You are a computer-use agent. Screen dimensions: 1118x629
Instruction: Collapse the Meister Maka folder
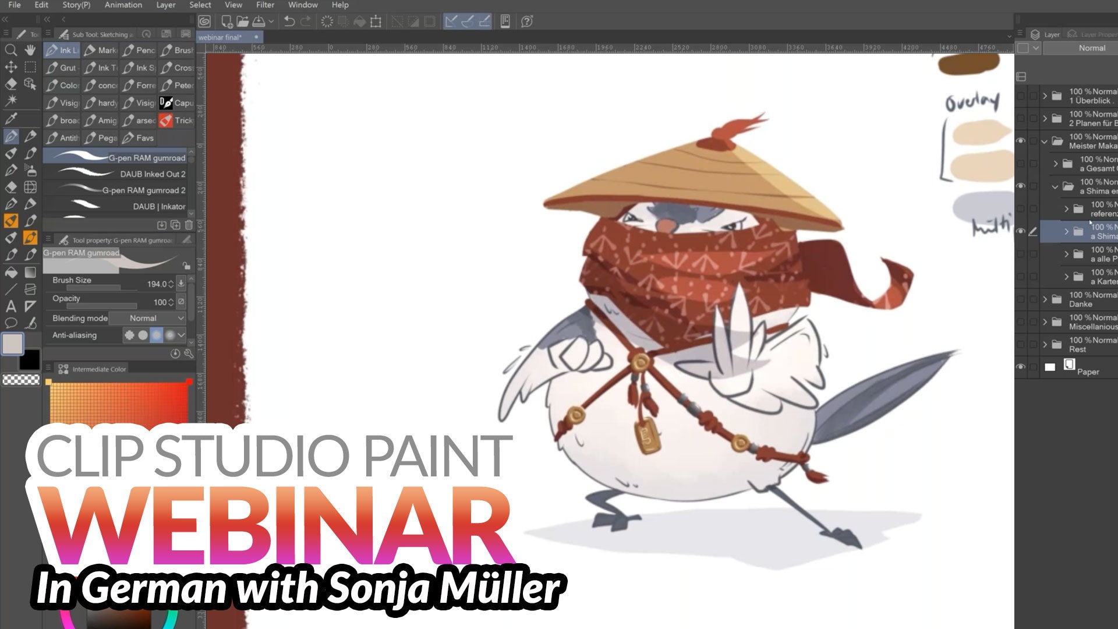pyautogui.click(x=1045, y=142)
